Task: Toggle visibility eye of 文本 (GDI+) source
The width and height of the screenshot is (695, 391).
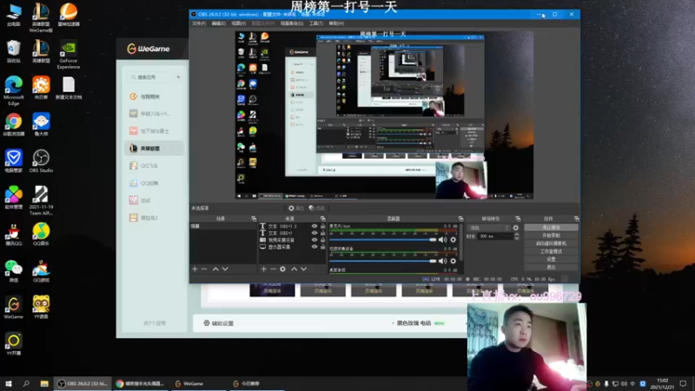Action: pos(314,233)
